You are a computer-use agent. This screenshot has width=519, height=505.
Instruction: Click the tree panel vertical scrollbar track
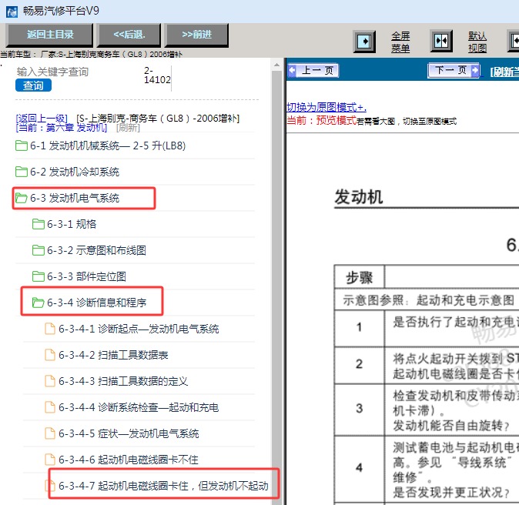tap(276, 288)
